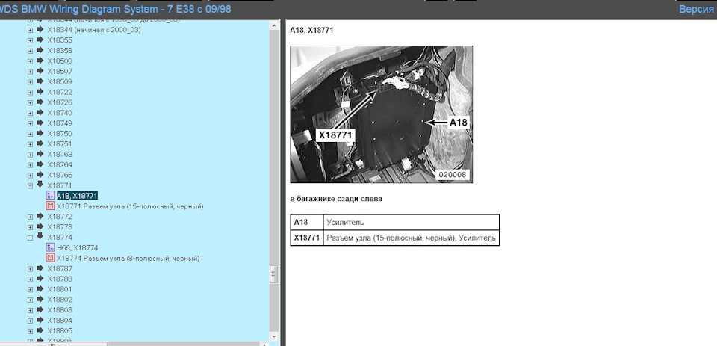Viewport: 717px width, 346px height.
Task: Click the arrow icon next to X18802
Action: pos(40,300)
